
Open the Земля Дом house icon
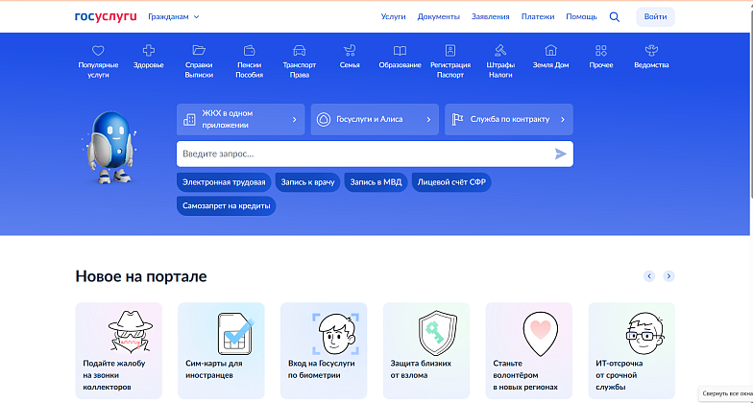click(x=550, y=51)
